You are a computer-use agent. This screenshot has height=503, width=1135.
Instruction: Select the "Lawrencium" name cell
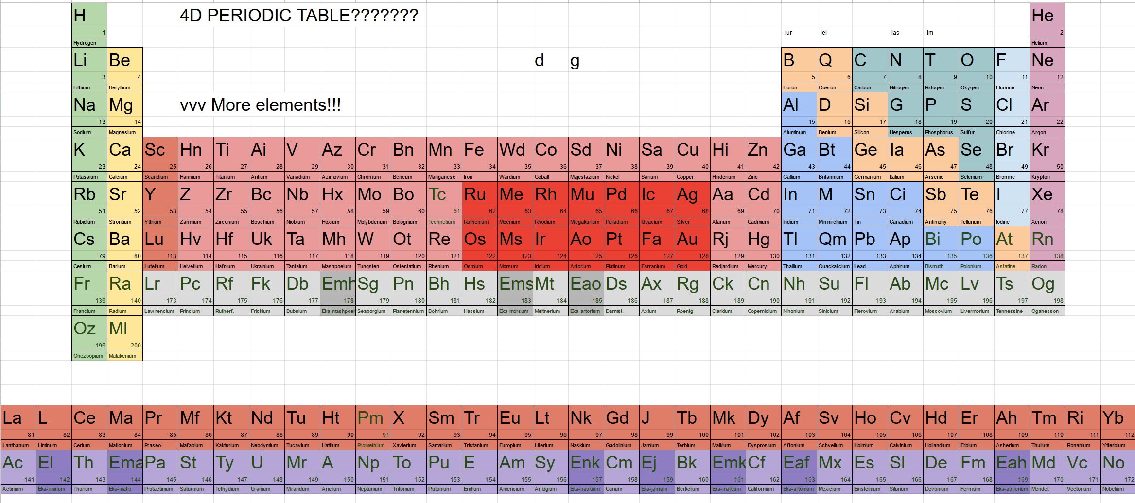coord(160,311)
